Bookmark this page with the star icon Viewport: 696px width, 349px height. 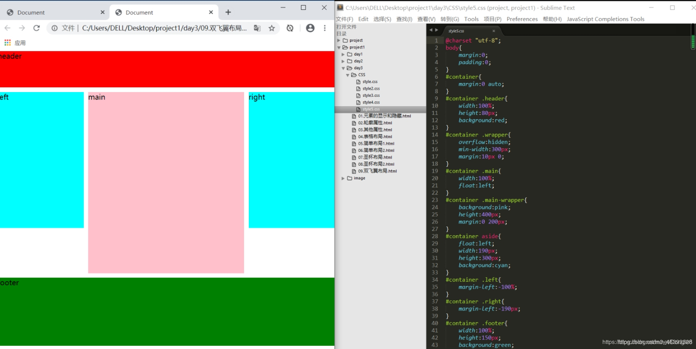pos(272,28)
